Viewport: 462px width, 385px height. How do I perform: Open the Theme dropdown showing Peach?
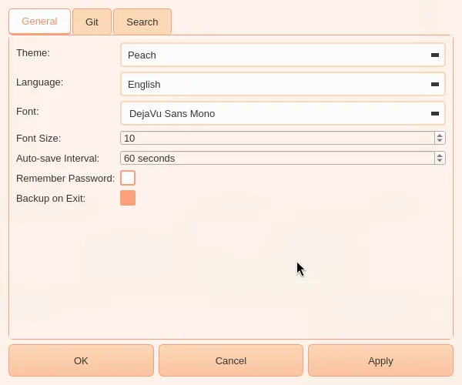point(283,55)
